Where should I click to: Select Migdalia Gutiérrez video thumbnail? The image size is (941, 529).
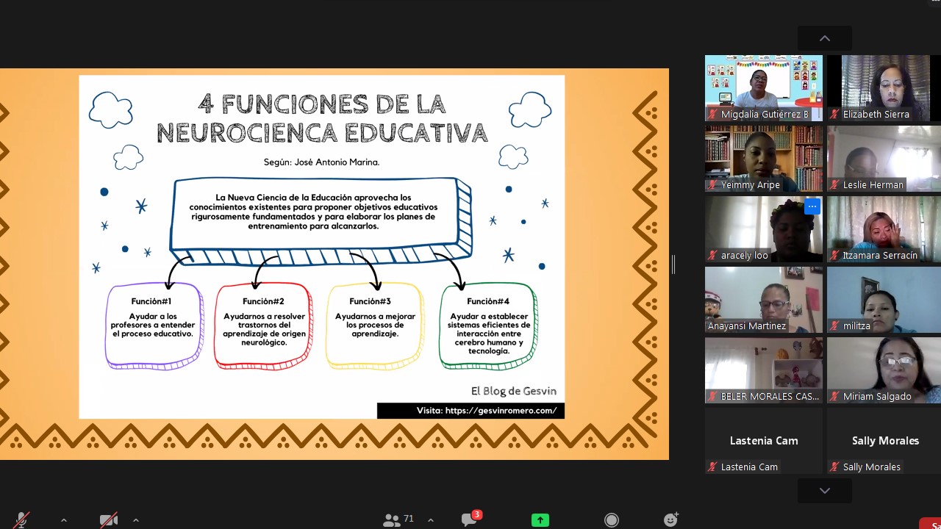click(x=764, y=88)
